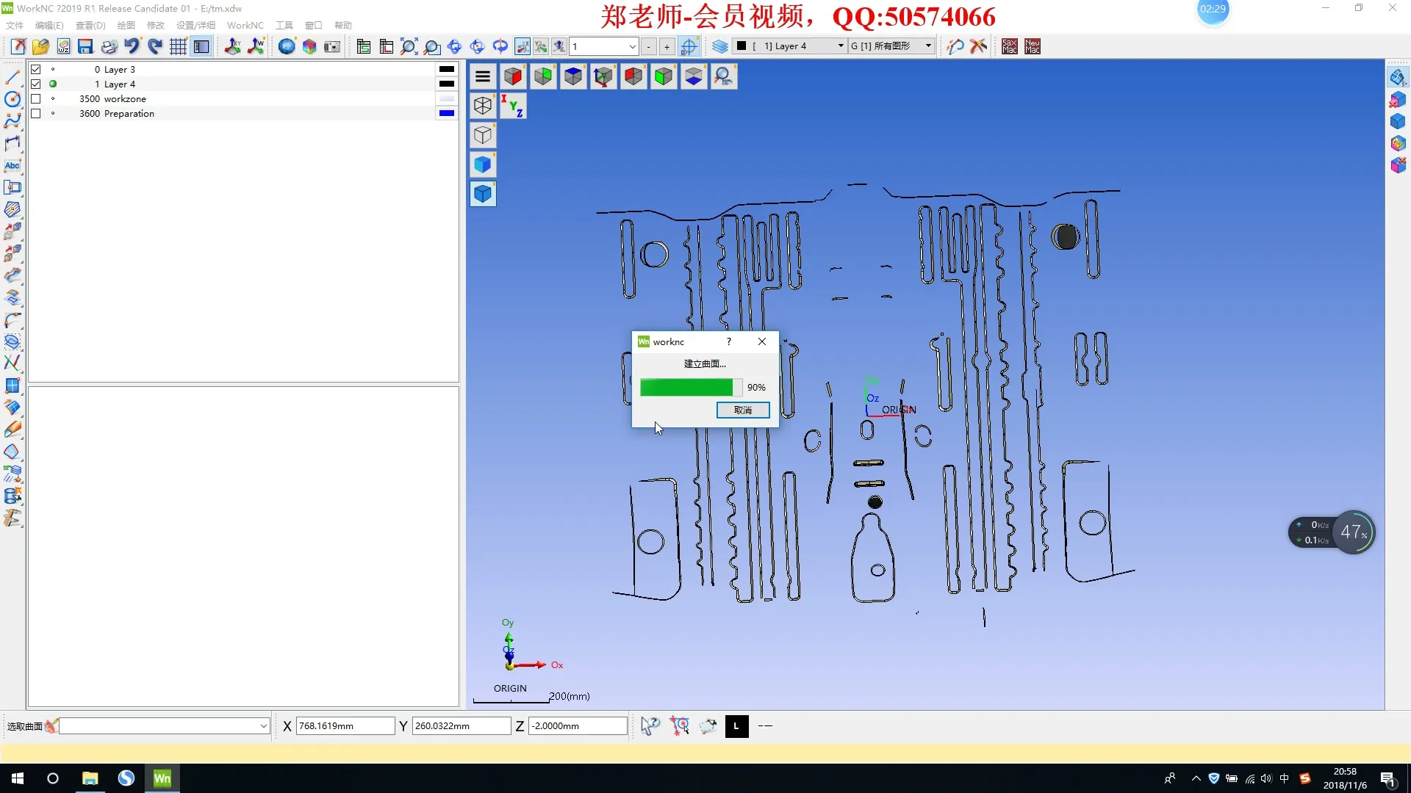Expand the 所有图形 group dropdown
Screen dimensions: 1411x793
click(928, 46)
